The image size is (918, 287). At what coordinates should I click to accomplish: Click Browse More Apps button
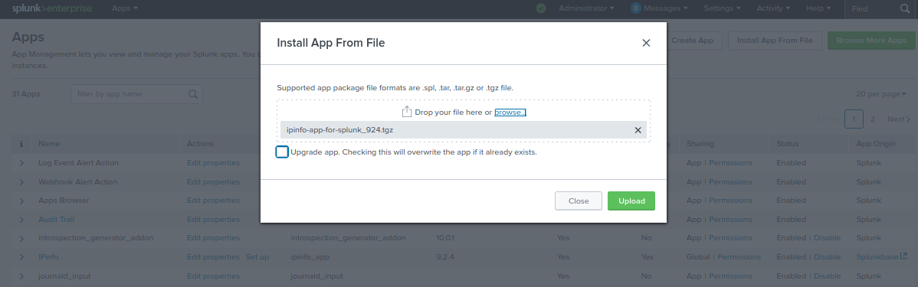(871, 41)
